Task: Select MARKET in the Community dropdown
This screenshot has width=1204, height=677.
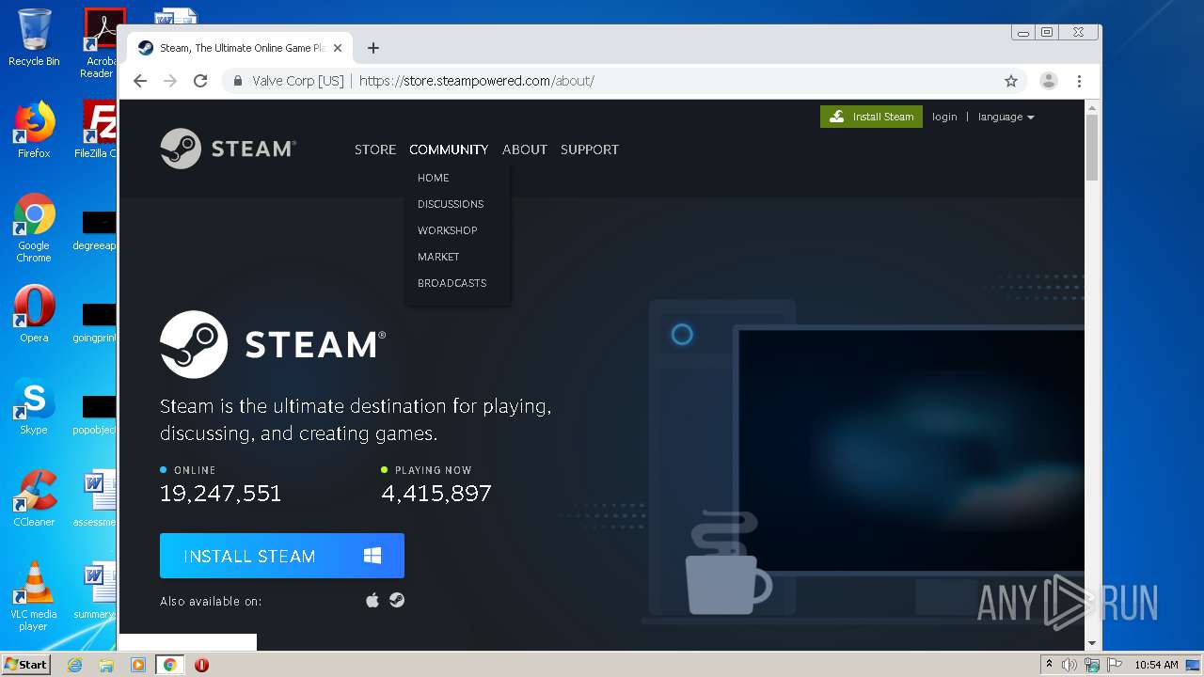Action: [438, 257]
